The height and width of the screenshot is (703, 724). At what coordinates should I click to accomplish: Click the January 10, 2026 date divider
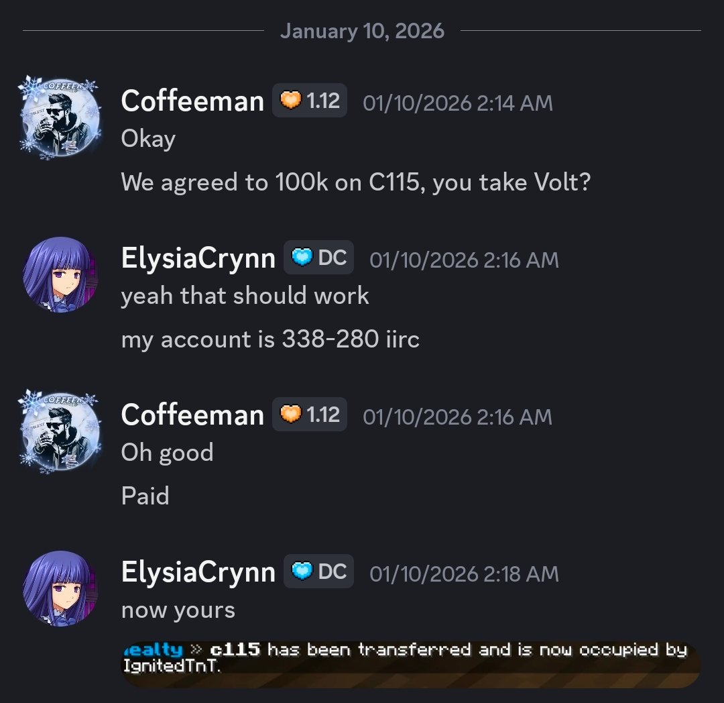(362, 31)
